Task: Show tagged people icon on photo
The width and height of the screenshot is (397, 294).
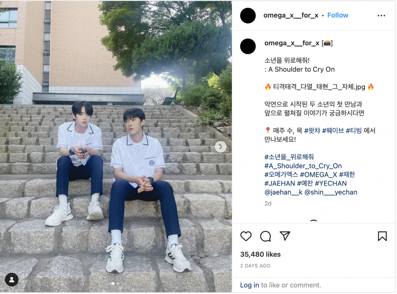Action: [12, 280]
